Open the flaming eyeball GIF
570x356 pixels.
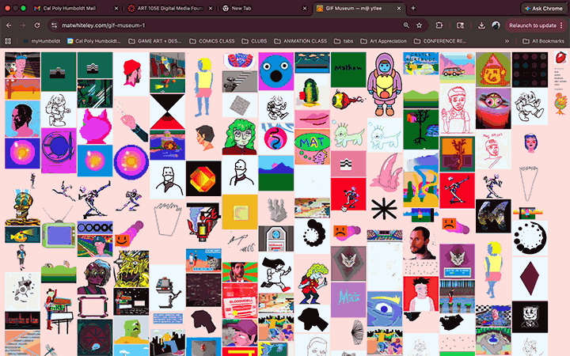[348, 99]
